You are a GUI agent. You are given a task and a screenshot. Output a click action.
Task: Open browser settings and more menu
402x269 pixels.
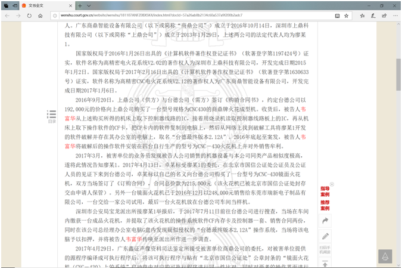pos(395,16)
